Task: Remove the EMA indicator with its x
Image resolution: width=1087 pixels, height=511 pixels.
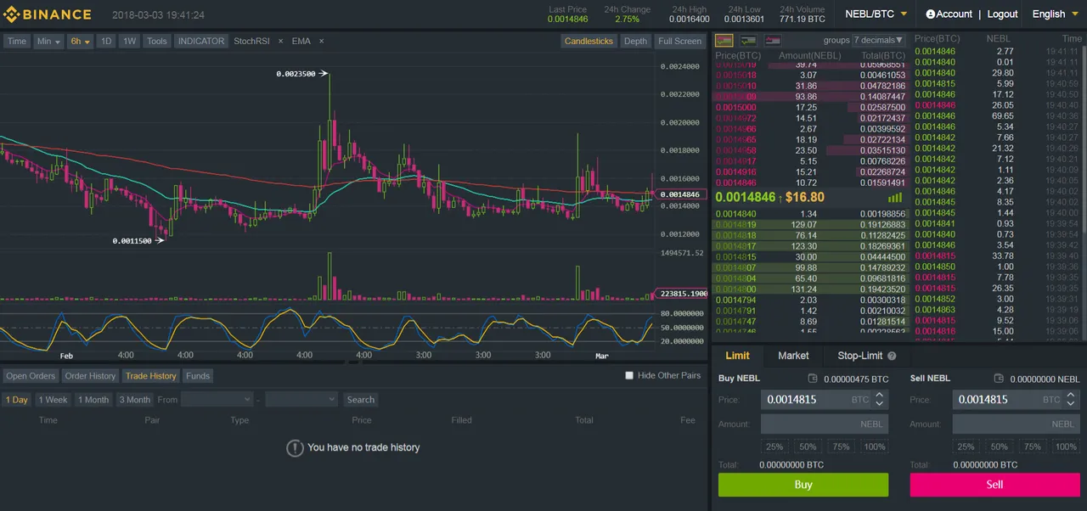Action: coord(321,41)
